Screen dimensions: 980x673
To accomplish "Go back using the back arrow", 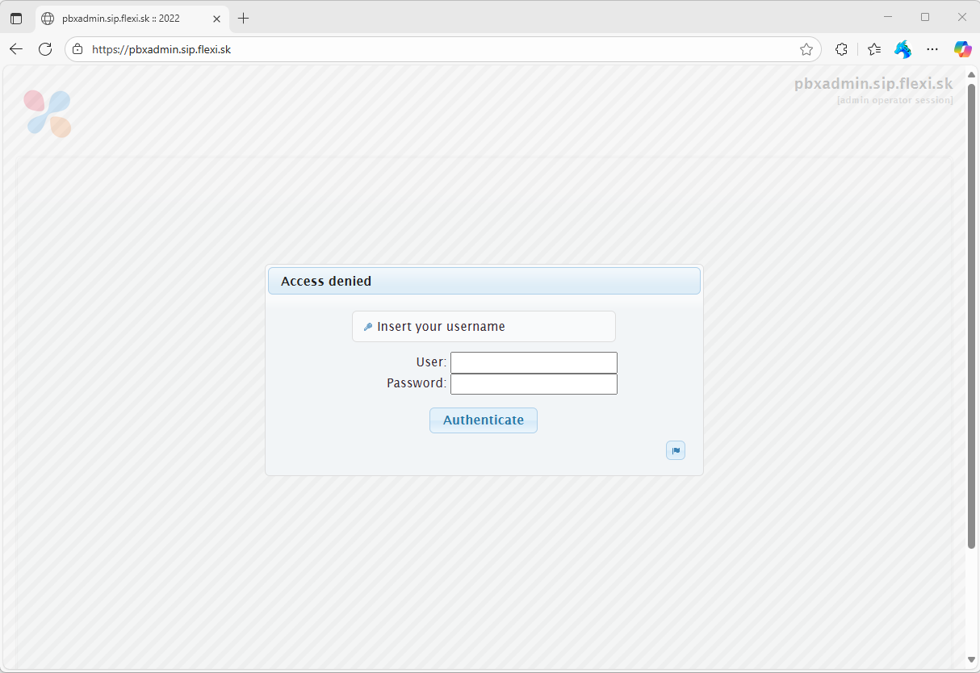I will [x=16, y=49].
